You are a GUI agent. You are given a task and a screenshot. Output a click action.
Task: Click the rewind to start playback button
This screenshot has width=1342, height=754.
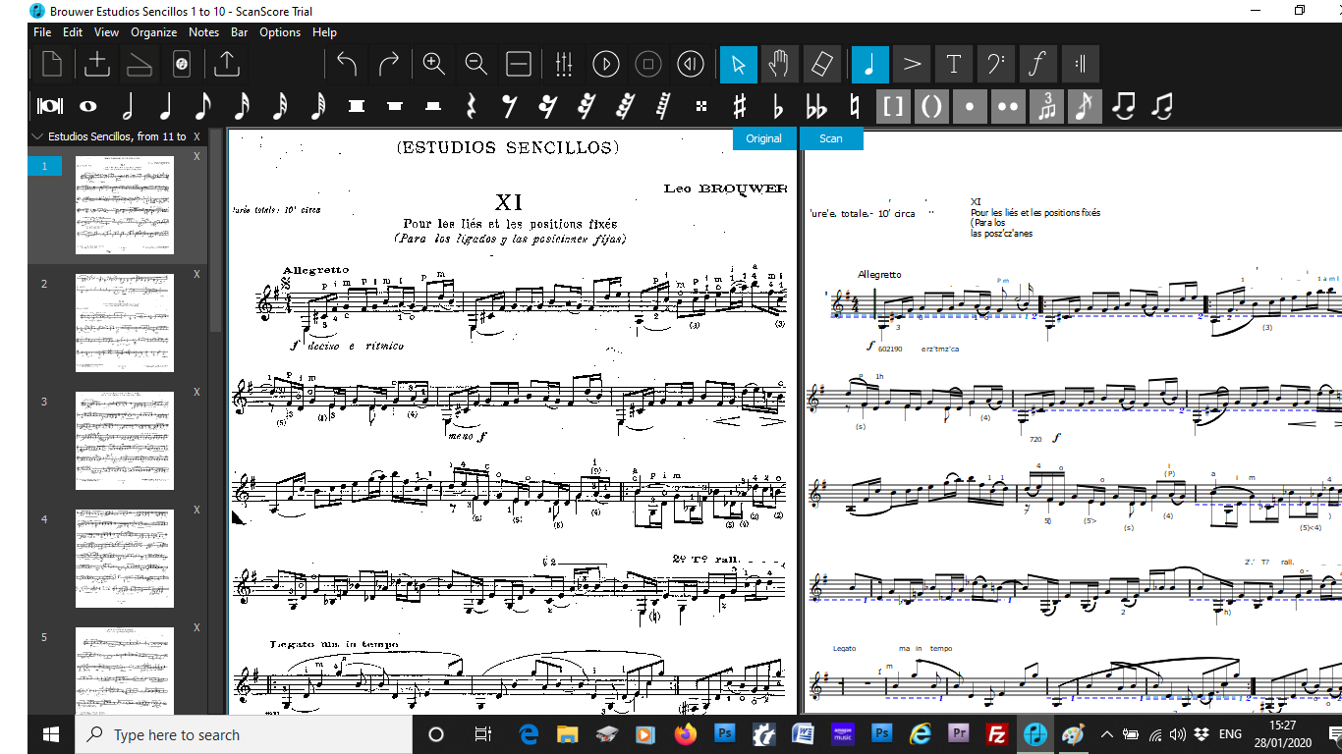691,65
